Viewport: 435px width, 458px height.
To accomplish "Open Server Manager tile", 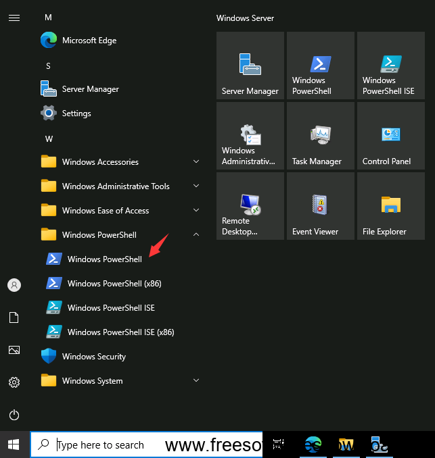I will 250,66.
